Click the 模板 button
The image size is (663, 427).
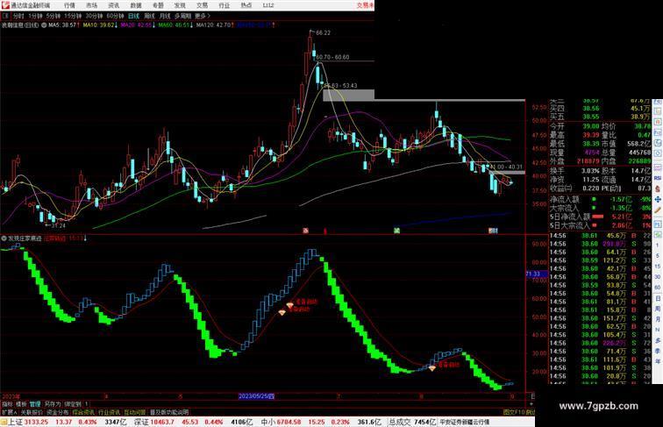point(21,404)
